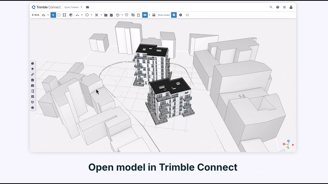Open the Models cube panel in sidebar

33,63
